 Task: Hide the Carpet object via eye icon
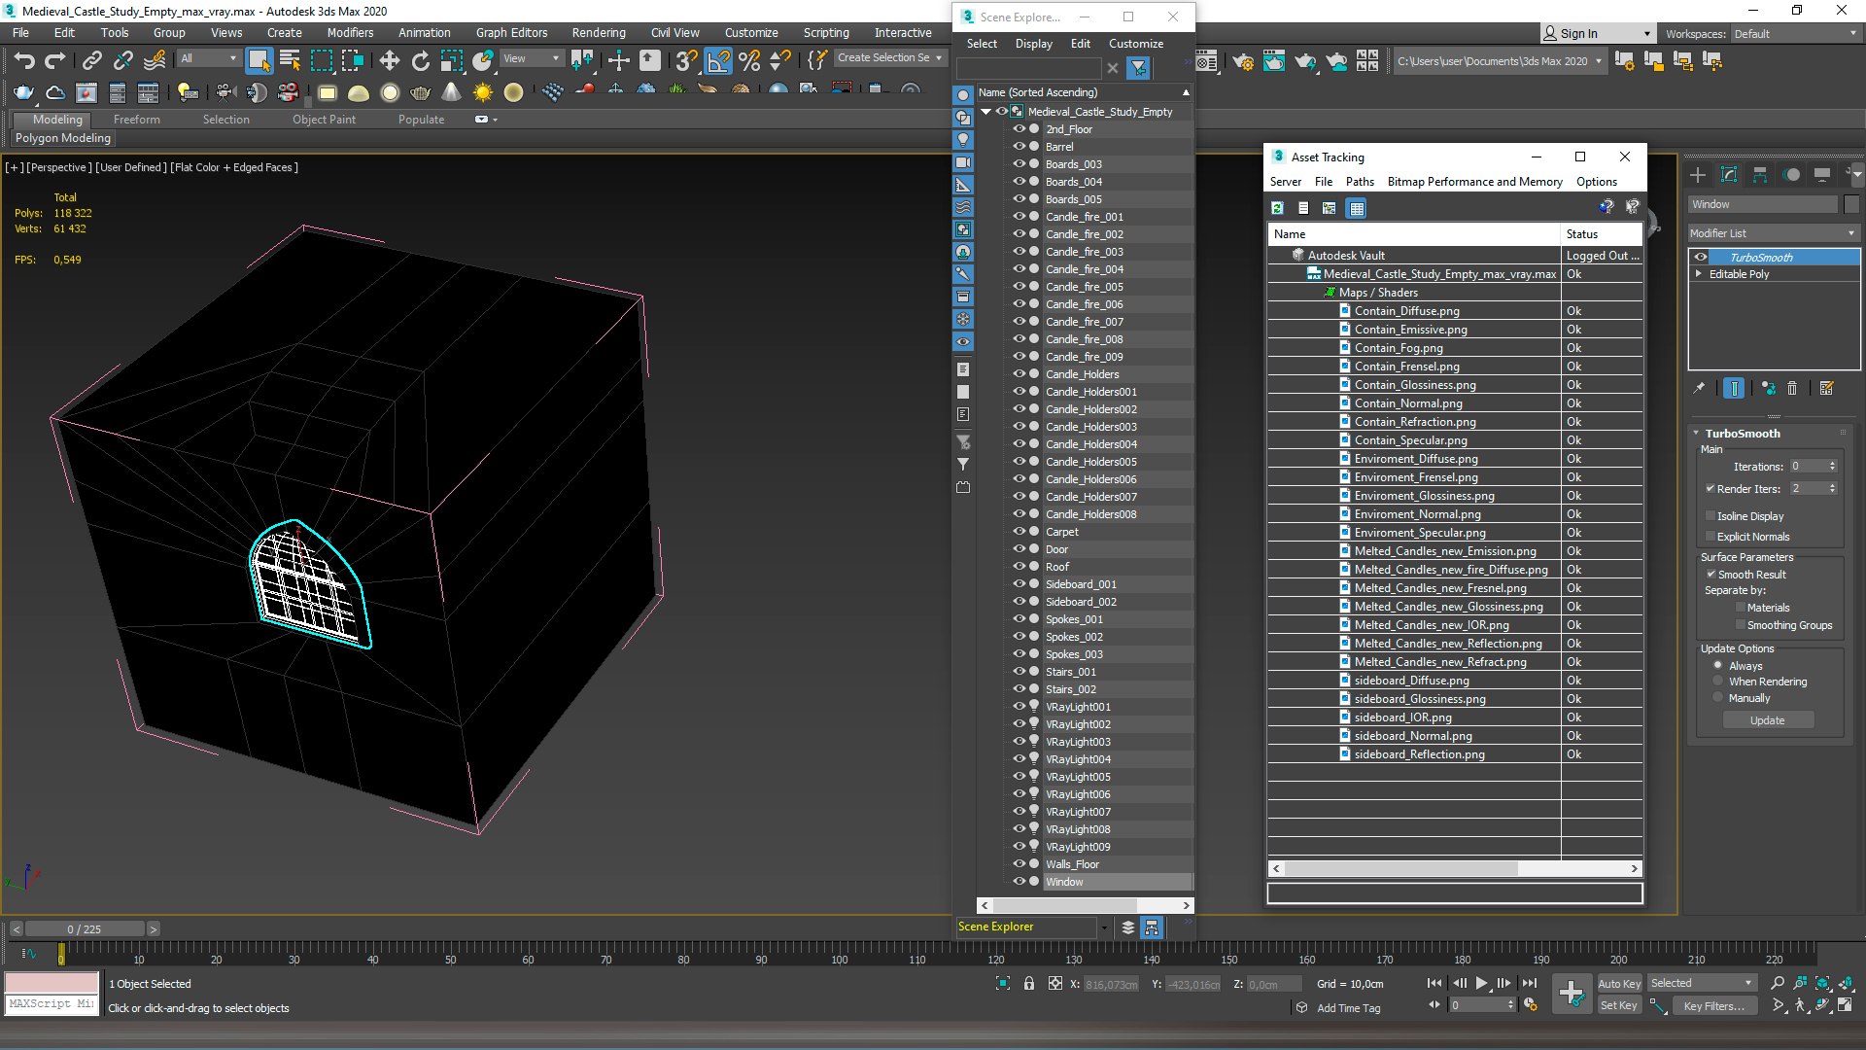[1019, 532]
